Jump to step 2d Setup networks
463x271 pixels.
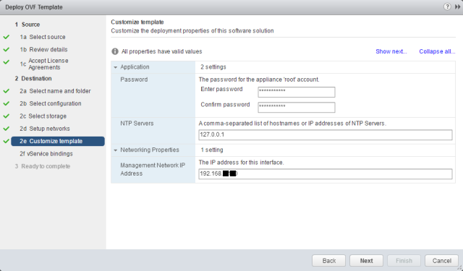point(45,129)
